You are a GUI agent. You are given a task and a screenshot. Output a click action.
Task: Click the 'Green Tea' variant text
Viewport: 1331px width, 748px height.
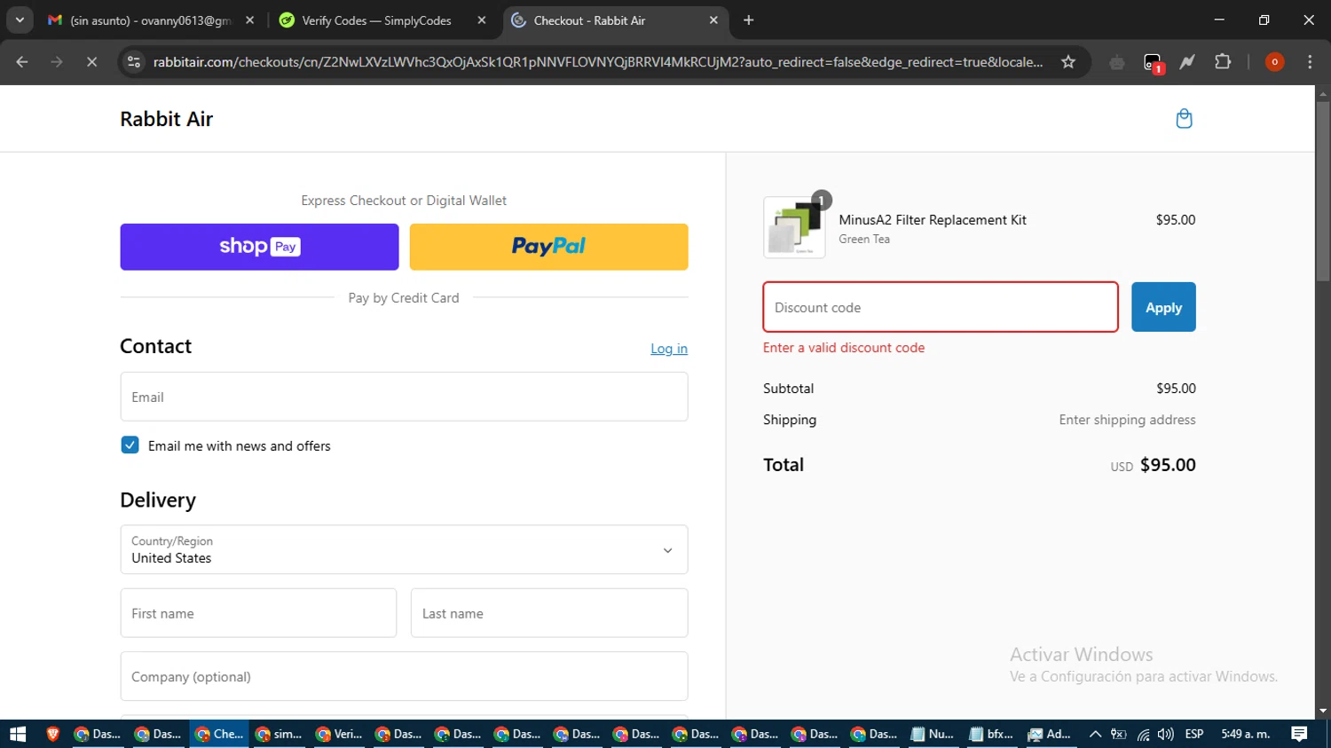864,240
